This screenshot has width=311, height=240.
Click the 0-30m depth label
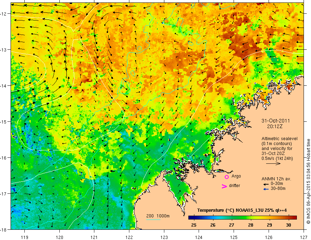(x=277, y=184)
